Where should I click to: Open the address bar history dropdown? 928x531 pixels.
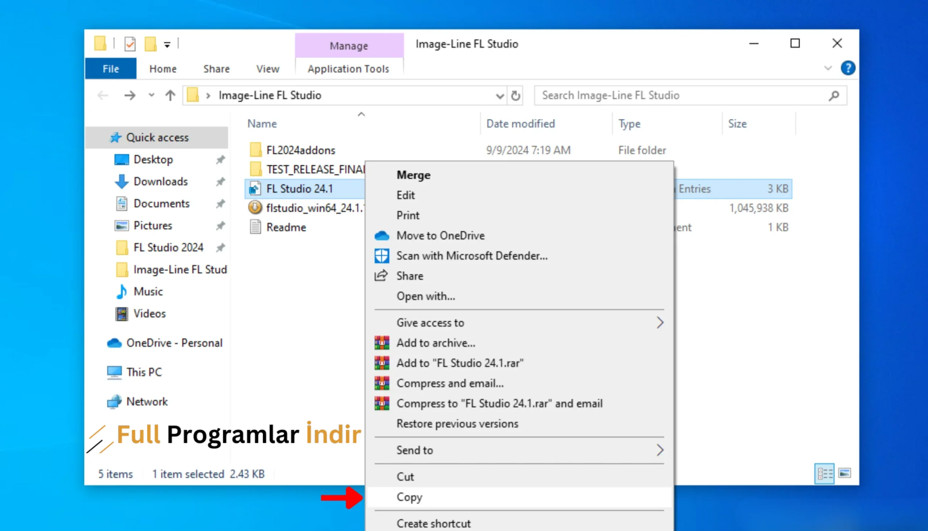coord(500,96)
